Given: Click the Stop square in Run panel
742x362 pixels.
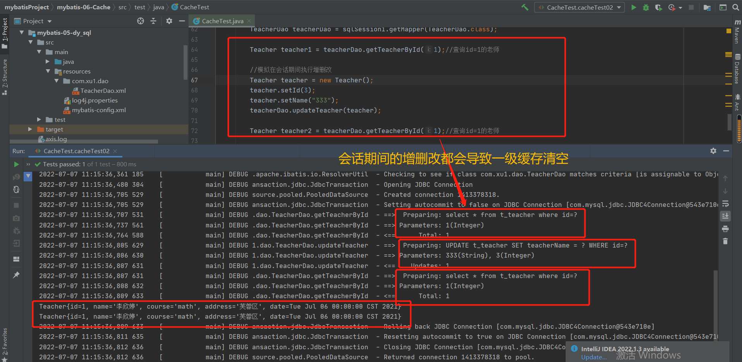Looking at the screenshot, I should tap(16, 205).
